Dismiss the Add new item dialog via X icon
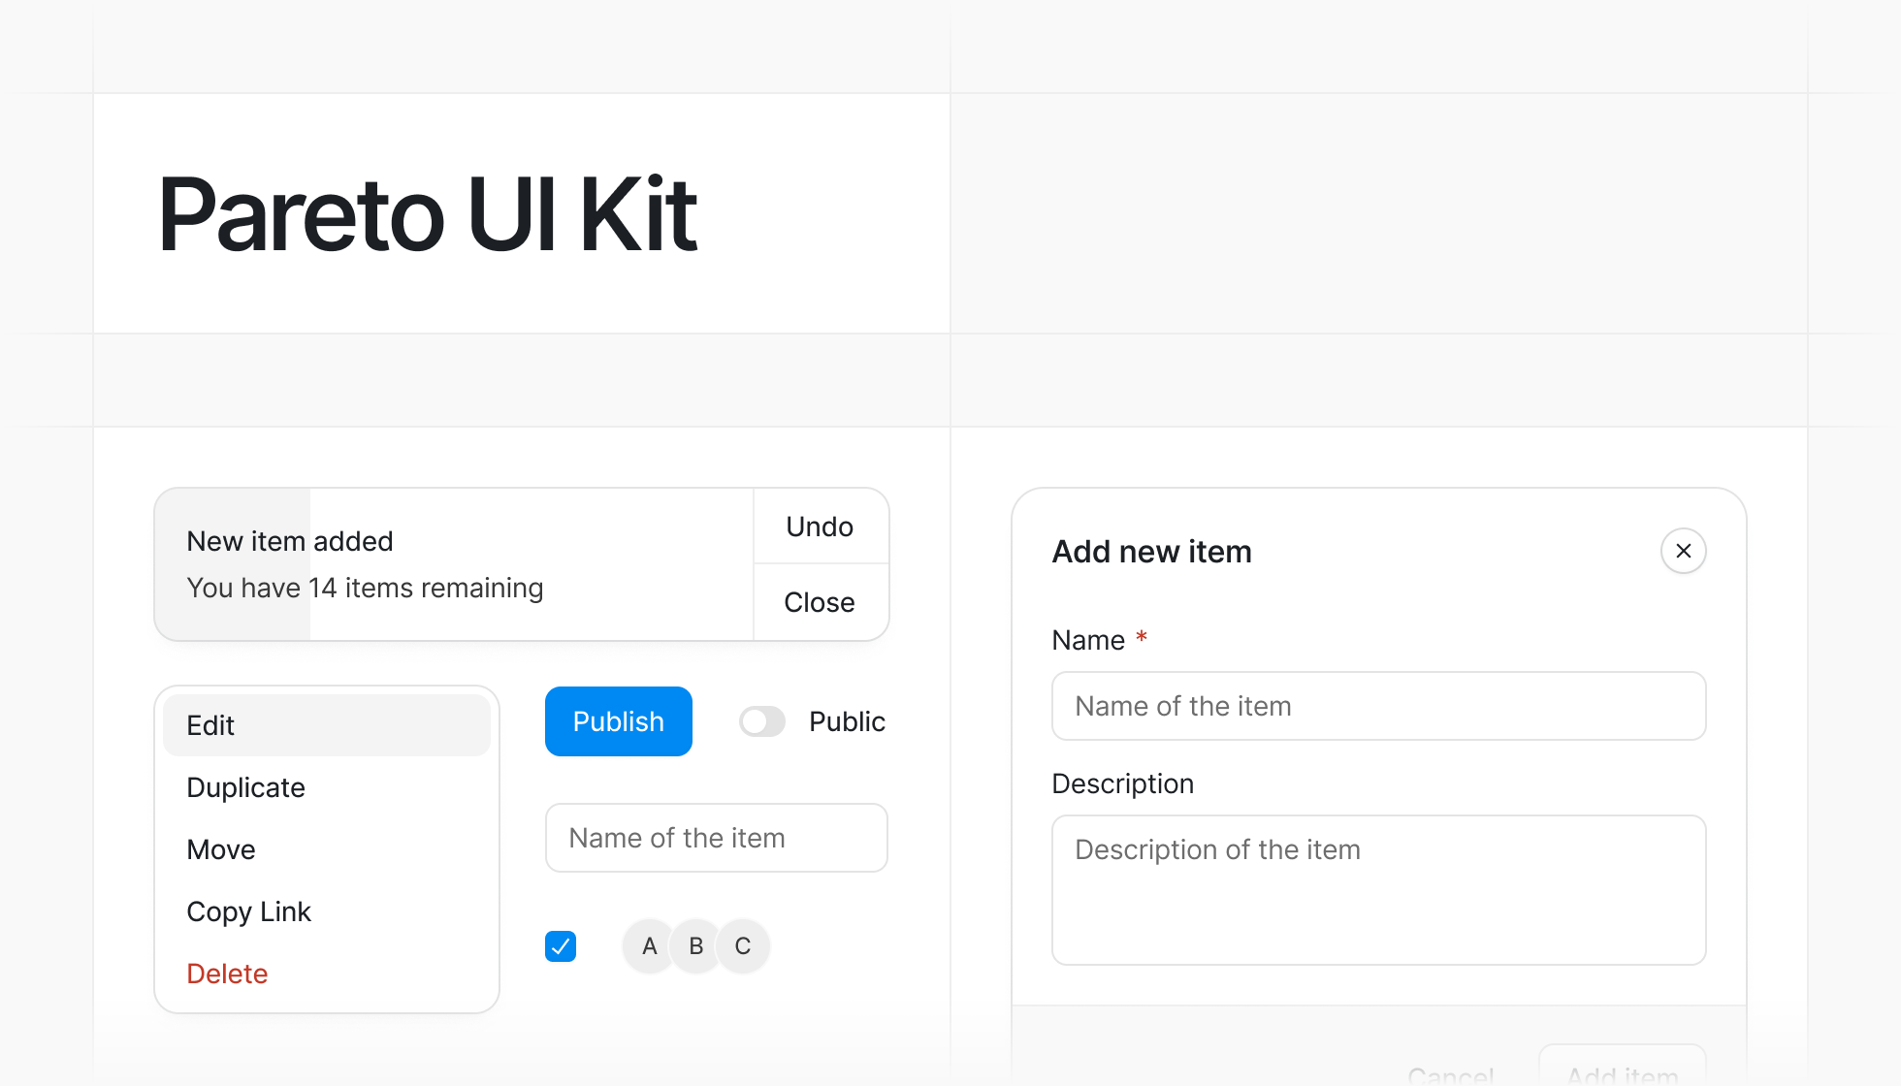 (x=1684, y=551)
